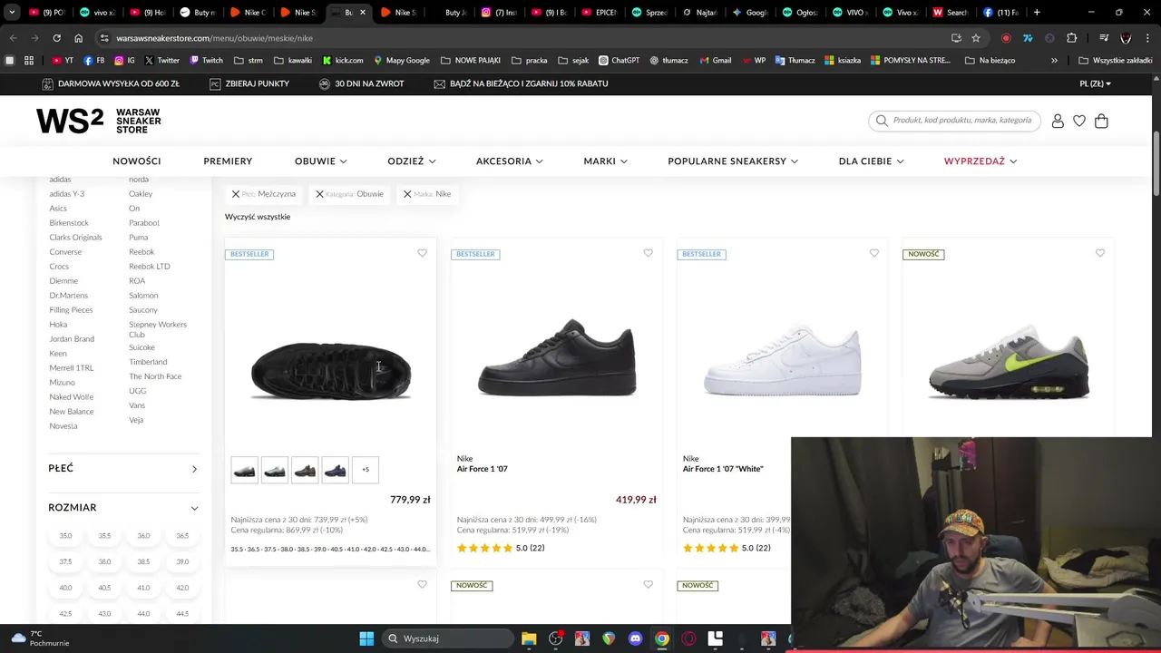Add the Nowość Air Max shoe to wishlist

pyautogui.click(x=1099, y=253)
